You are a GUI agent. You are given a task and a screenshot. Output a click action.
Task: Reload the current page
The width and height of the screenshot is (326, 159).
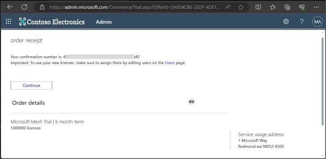[x=24, y=7]
